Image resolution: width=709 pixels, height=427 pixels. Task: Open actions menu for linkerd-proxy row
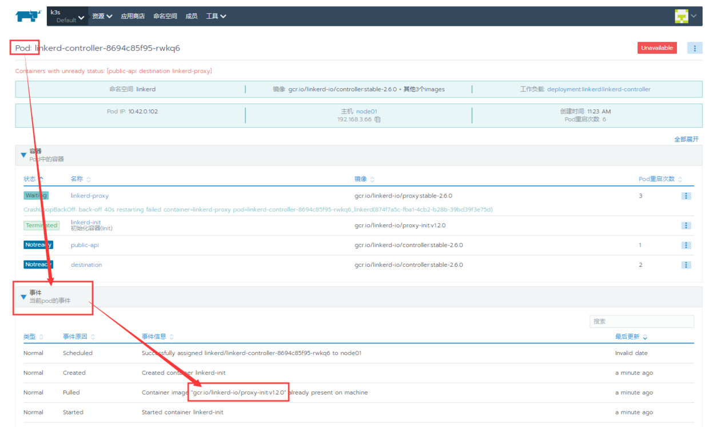coord(686,196)
